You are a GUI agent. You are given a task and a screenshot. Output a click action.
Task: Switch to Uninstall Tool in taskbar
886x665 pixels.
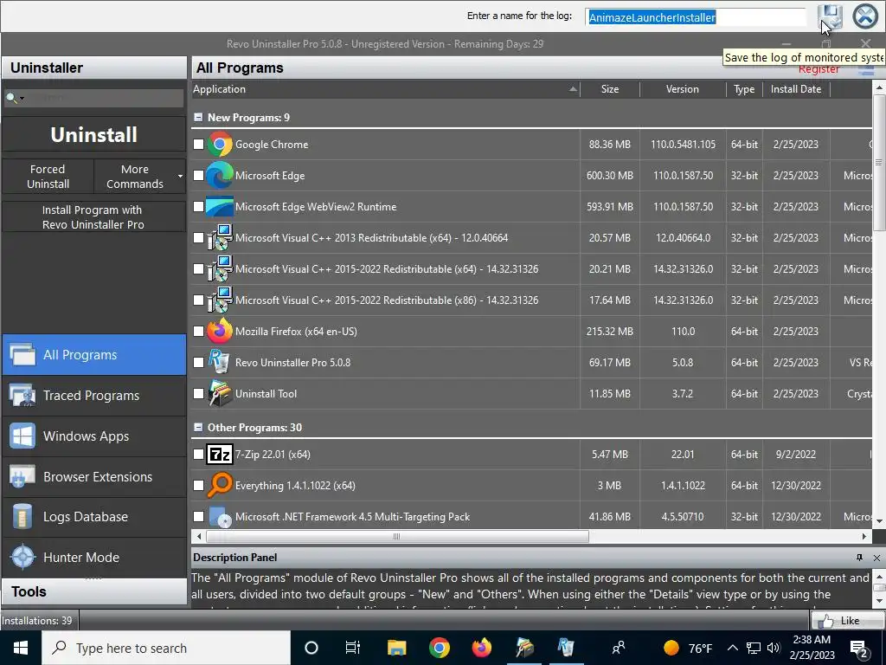tap(524, 648)
